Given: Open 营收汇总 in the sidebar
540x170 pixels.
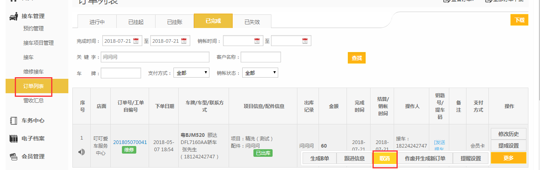Looking at the screenshot, I should pyautogui.click(x=34, y=100).
